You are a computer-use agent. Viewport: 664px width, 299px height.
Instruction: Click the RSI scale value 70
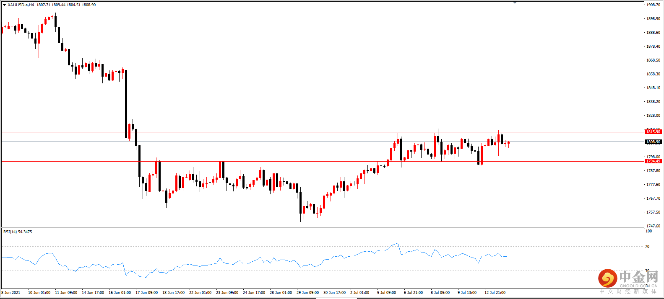648,247
